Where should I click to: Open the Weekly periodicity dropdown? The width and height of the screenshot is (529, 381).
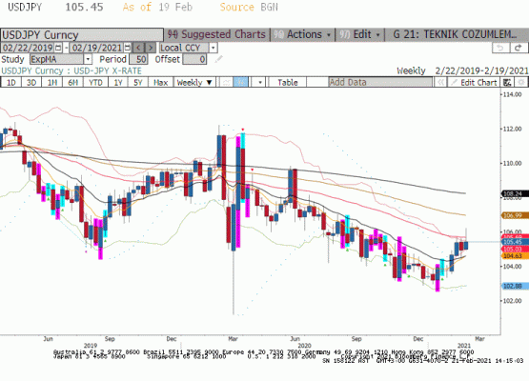click(194, 82)
